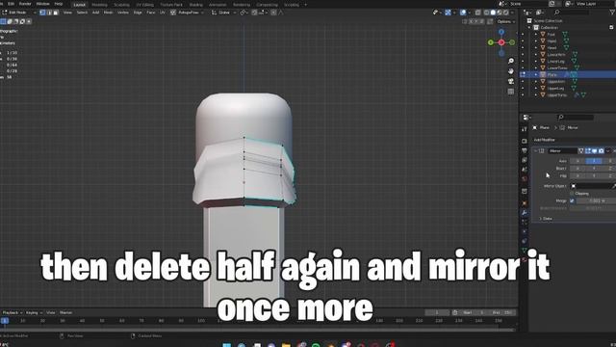This screenshot has height=347, width=616.
Task: Open Object Data green triangle tab
Action: (524, 251)
